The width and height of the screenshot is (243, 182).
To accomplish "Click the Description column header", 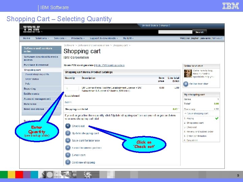I will coord(88,78).
